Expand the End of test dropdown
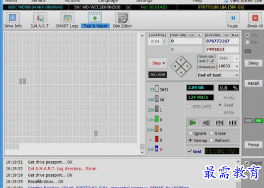264x188 pixels. pyautogui.click(x=218, y=75)
